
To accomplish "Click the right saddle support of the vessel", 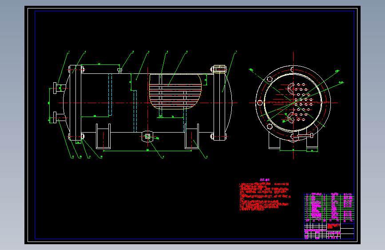I will pyautogui.click(x=192, y=136).
